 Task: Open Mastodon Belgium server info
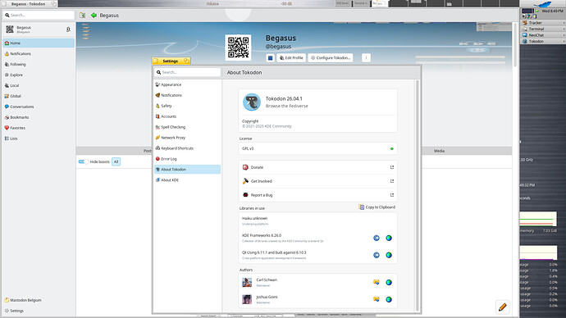click(x=39, y=300)
